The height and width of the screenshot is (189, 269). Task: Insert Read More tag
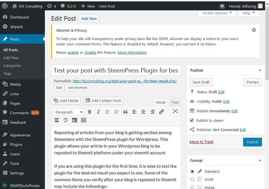[56, 120]
